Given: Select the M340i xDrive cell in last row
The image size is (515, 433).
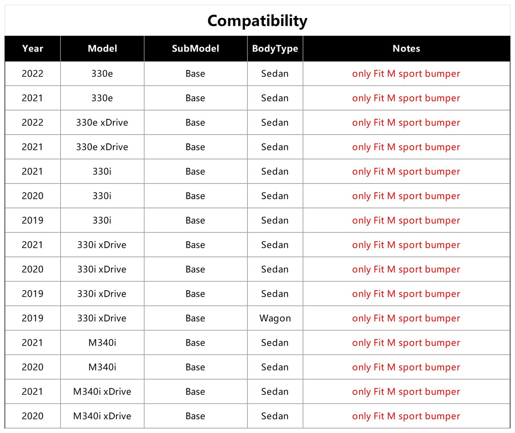Looking at the screenshot, I should pos(102,416).
